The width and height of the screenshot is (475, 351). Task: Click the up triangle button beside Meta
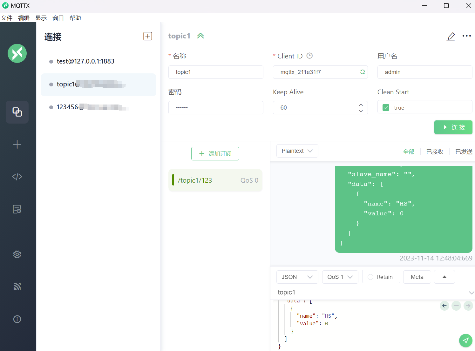[x=444, y=277]
